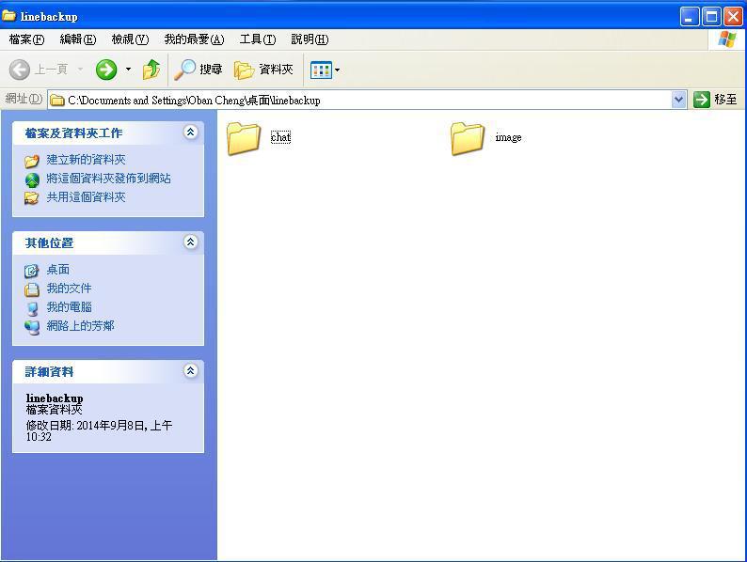
Task: Open the Search (搜尋) pane
Action: (x=199, y=70)
